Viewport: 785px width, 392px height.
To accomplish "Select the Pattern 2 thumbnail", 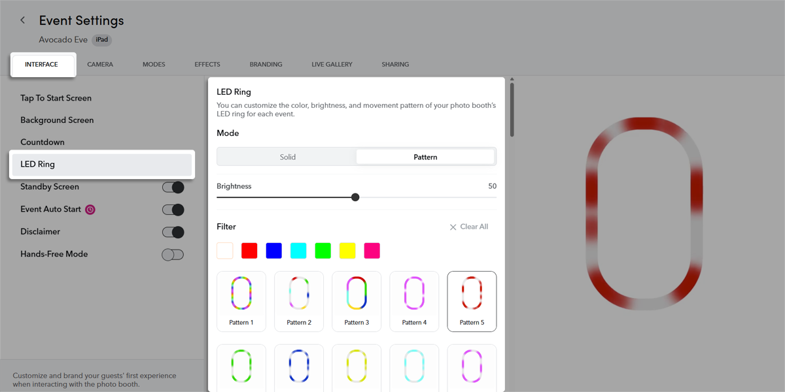I will coord(299,301).
